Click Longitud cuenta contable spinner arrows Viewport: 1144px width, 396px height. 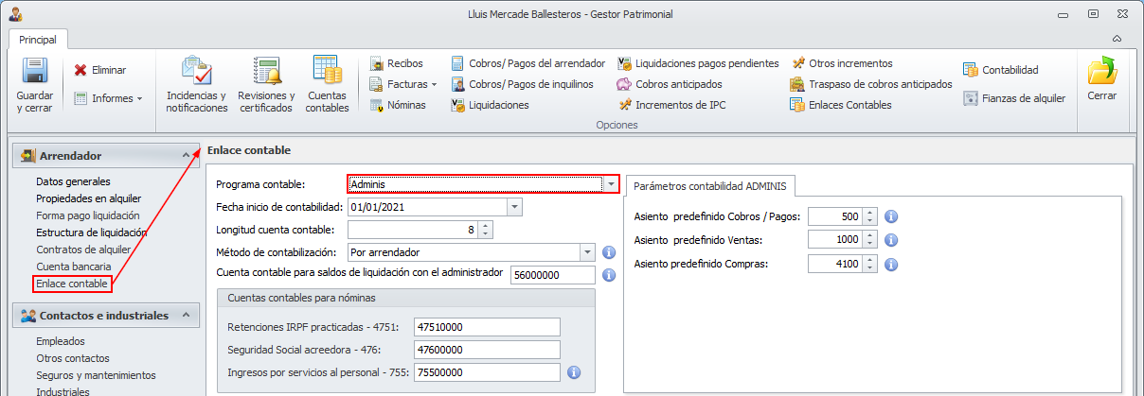coord(485,230)
